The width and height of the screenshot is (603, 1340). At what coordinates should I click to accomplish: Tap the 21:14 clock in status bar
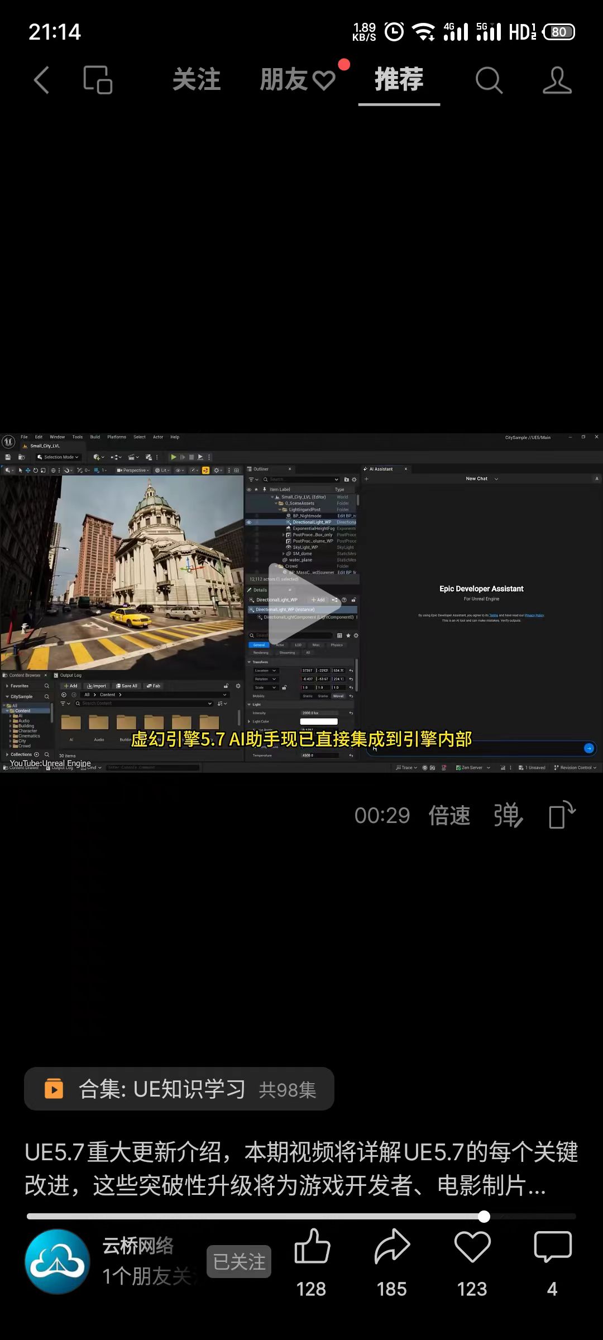tap(55, 32)
